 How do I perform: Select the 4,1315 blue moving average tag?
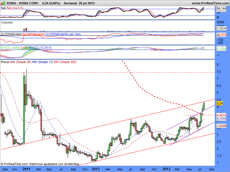tap(221, 119)
